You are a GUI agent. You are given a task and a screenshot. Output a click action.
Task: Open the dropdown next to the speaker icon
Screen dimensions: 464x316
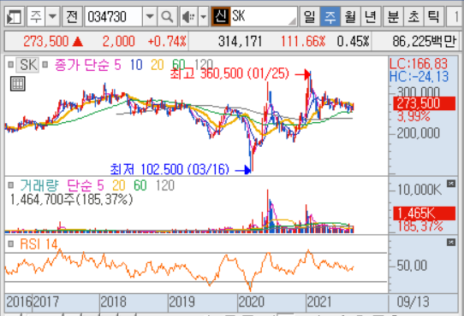point(203,17)
